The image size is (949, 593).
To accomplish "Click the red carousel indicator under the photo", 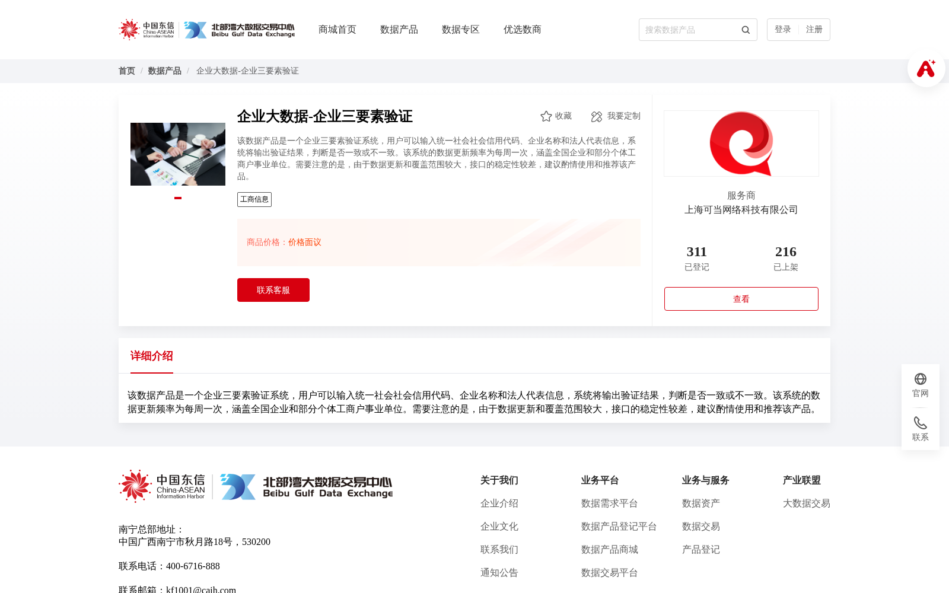I will [178, 198].
